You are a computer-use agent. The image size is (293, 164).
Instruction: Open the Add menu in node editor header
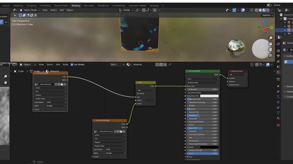pyautogui.click(x=58, y=65)
